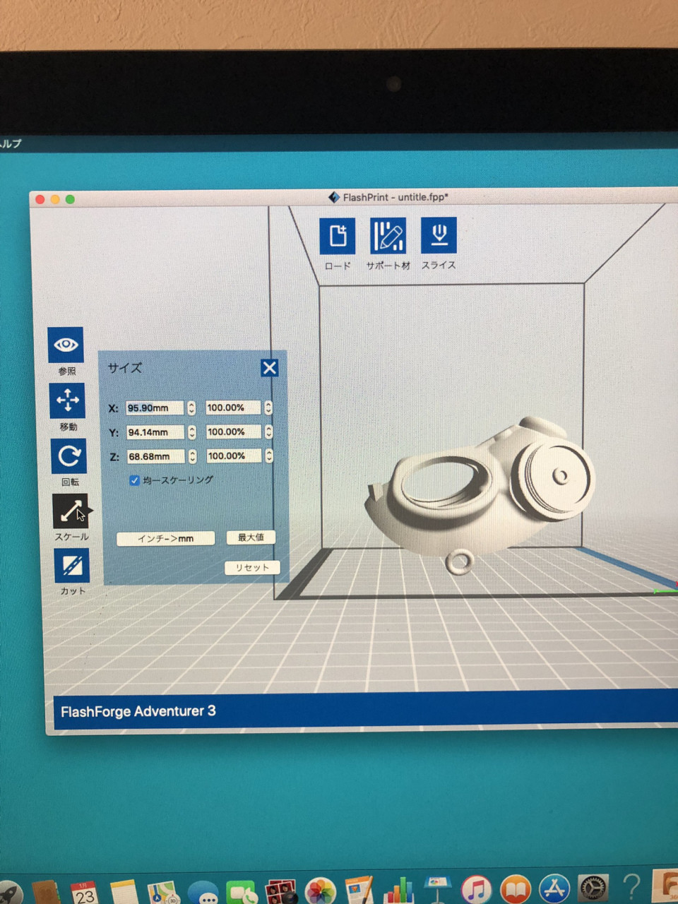Select the 回転 (Rotate) tool
Viewport: 678px width, 904px height.
click(69, 456)
